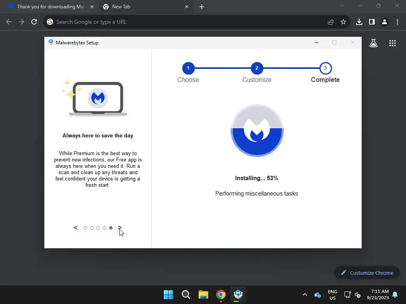Image resolution: width=406 pixels, height=304 pixels.
Task: Open the Google apps grid
Action: (x=393, y=43)
